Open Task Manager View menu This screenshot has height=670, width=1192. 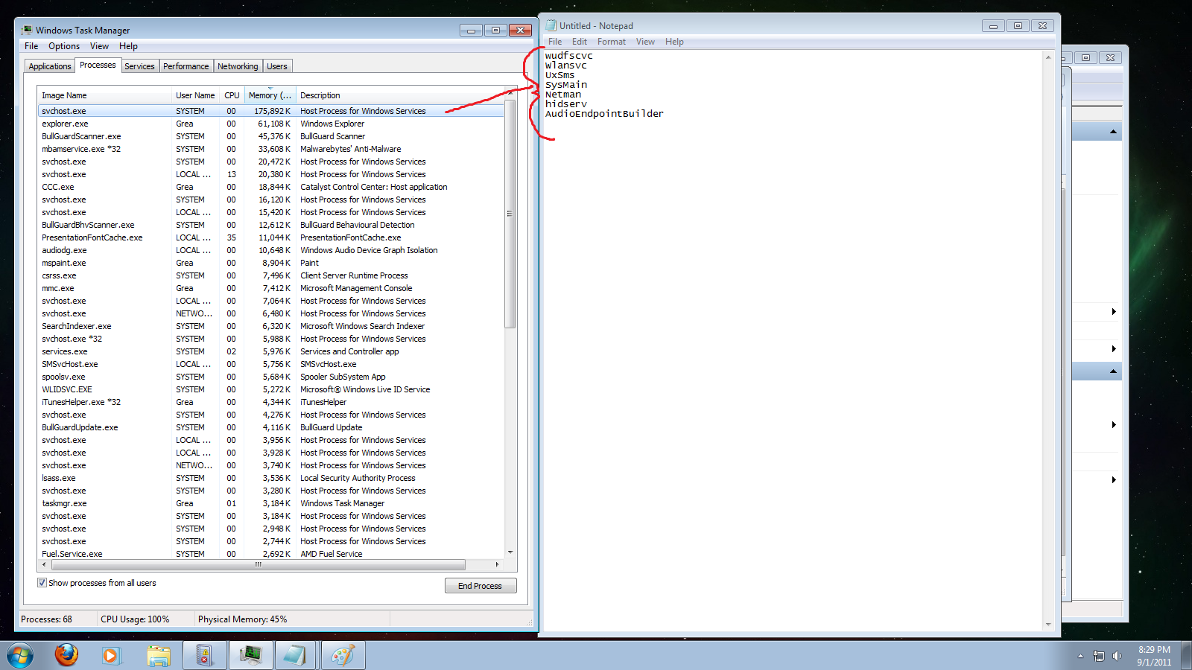coord(99,46)
